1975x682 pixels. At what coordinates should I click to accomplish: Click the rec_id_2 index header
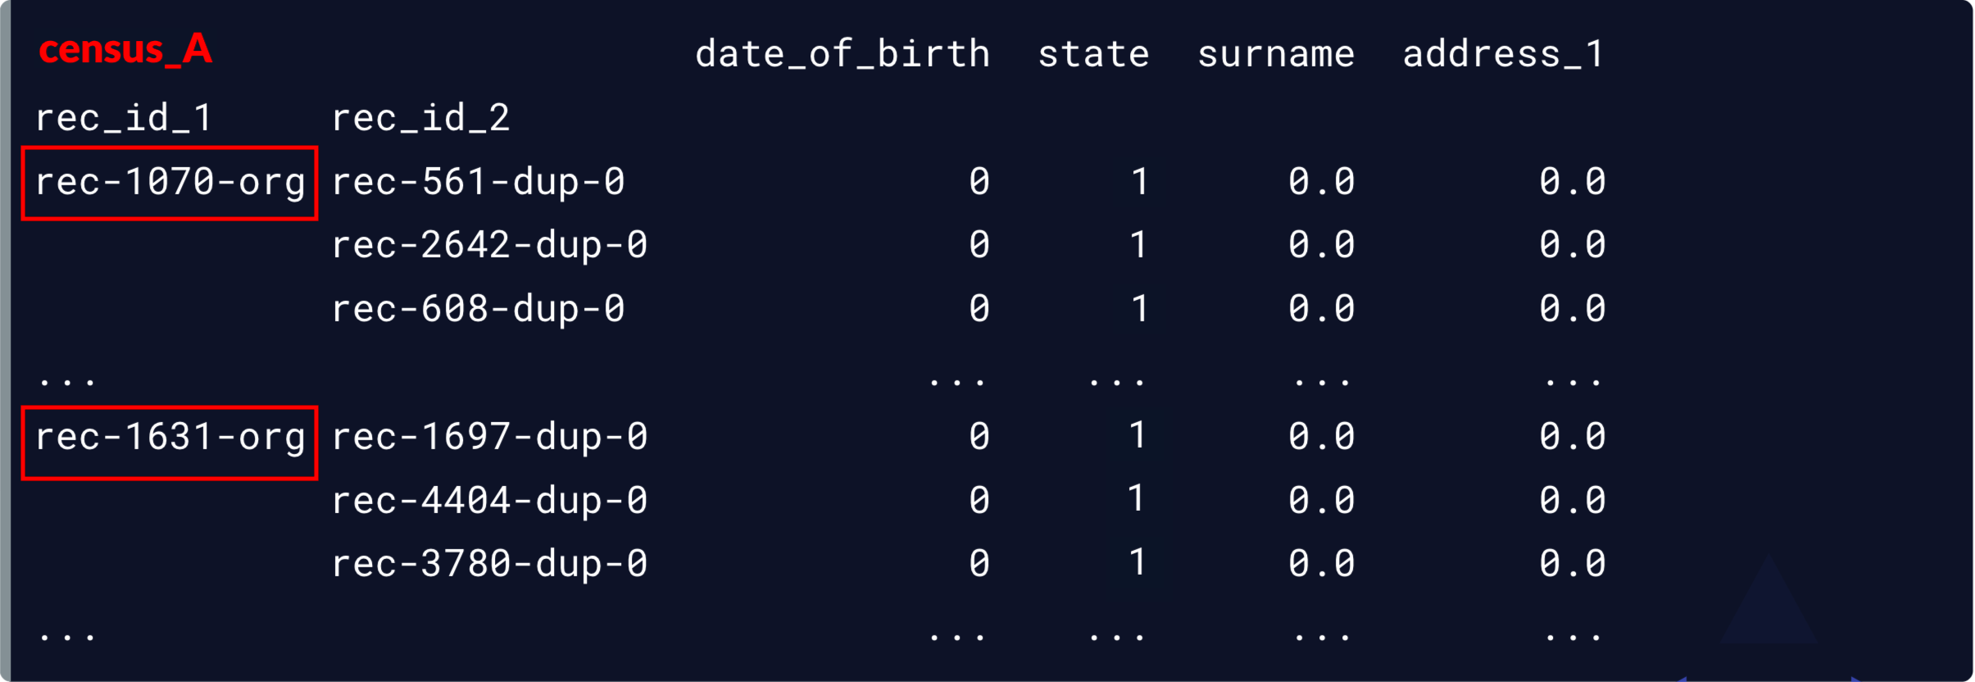coord(420,119)
